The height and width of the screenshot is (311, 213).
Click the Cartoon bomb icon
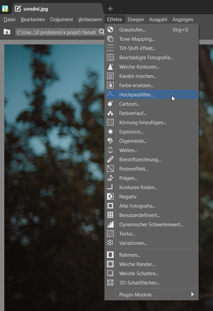click(111, 104)
